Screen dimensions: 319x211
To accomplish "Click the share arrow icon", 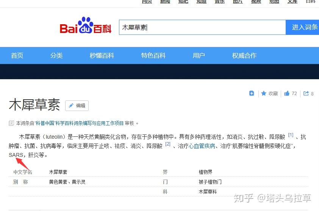I will (306, 94).
